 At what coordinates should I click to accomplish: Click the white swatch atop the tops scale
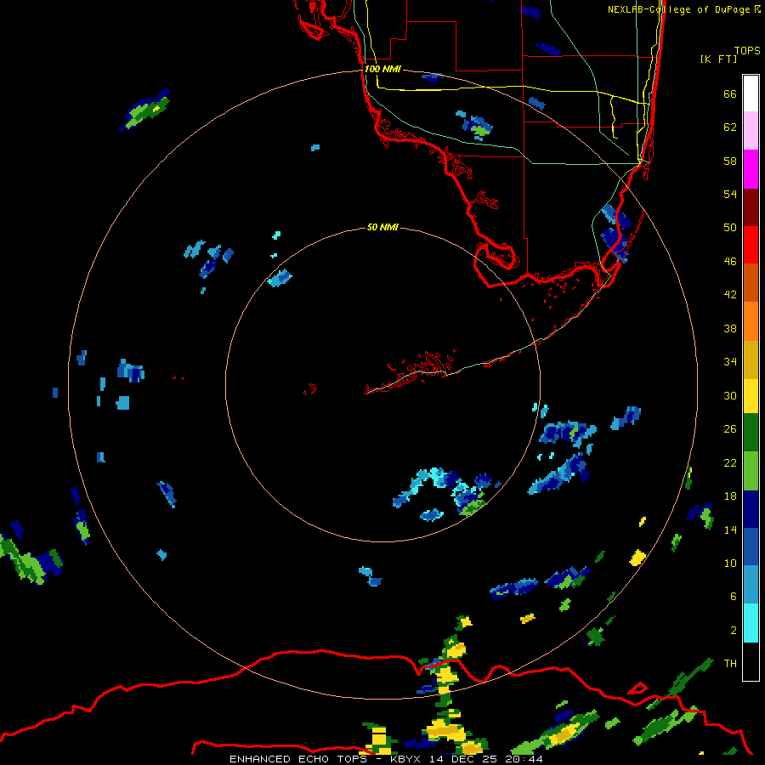(751, 93)
